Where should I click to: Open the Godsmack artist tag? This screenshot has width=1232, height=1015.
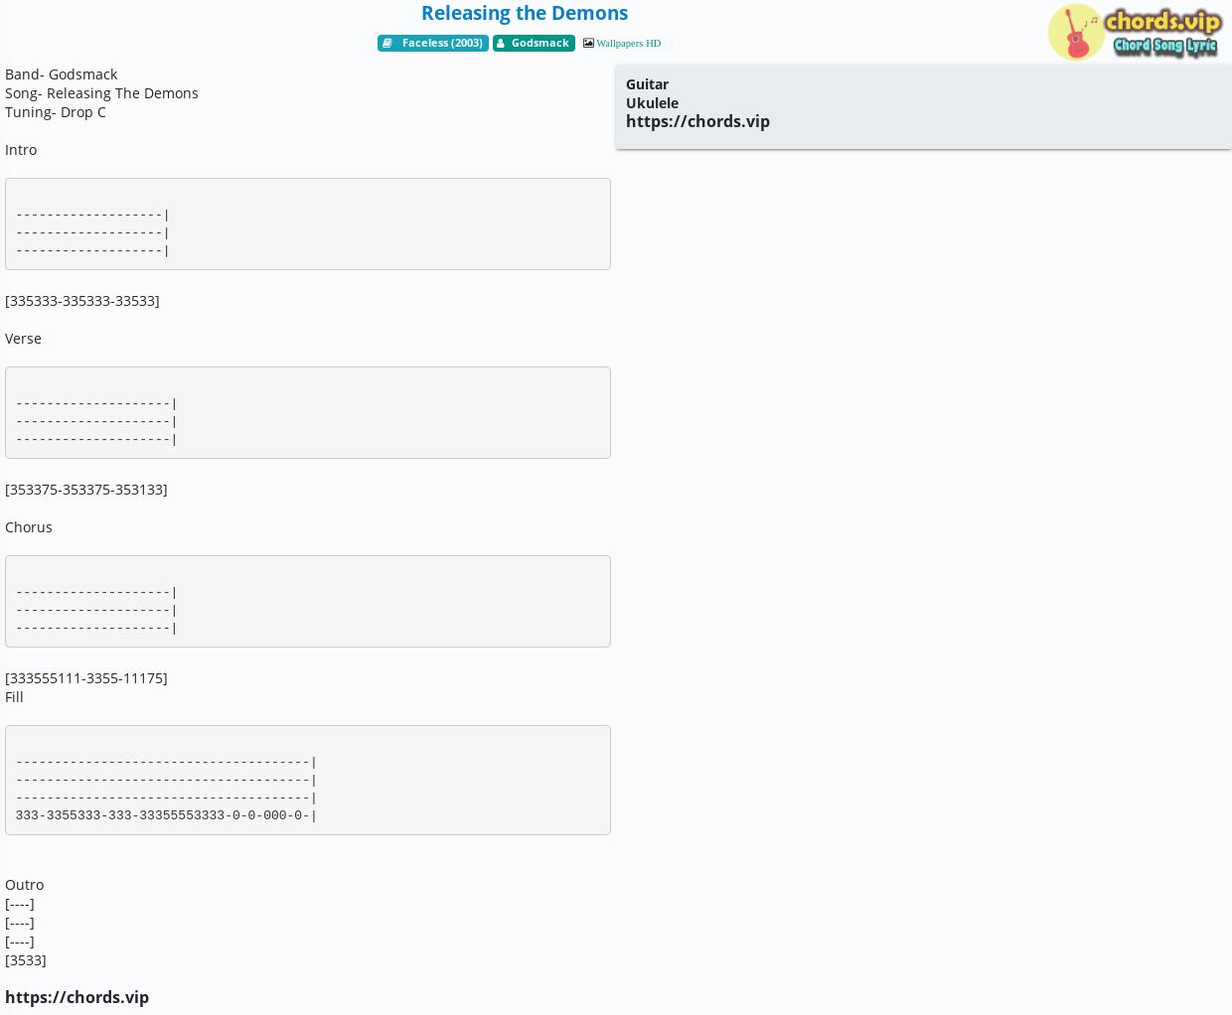point(534,43)
